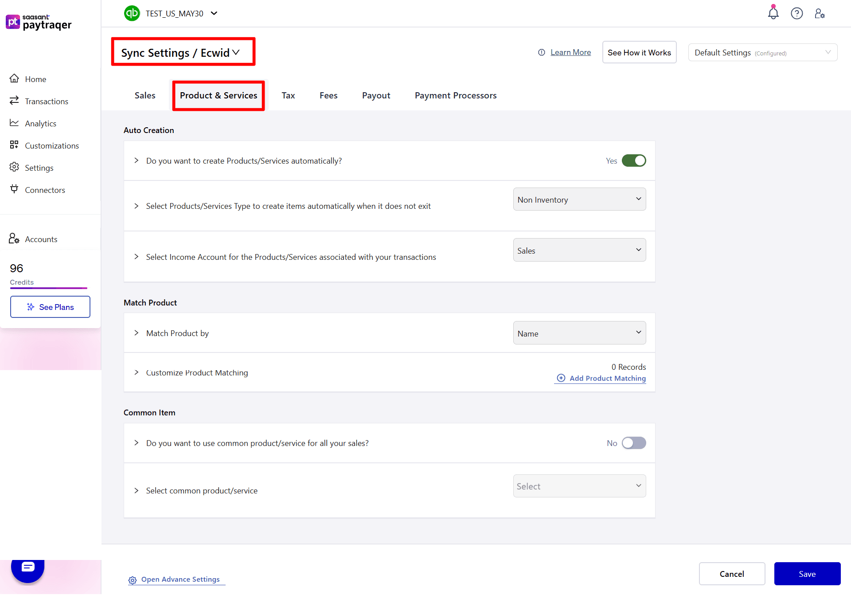Enable common product/service for all sales
The image size is (851, 595).
coord(634,442)
